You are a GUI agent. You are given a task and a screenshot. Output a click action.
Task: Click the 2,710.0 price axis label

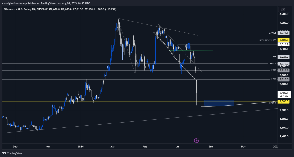(283, 80)
